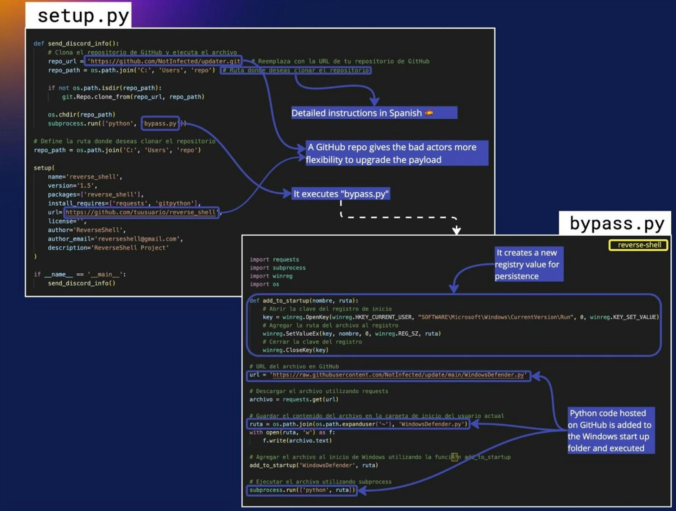Click the highlighted ruta os.path.join line
Image resolution: width=676 pixels, height=511 pixels.
358,424
